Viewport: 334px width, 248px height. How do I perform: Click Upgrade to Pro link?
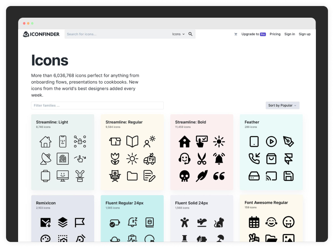coord(254,34)
